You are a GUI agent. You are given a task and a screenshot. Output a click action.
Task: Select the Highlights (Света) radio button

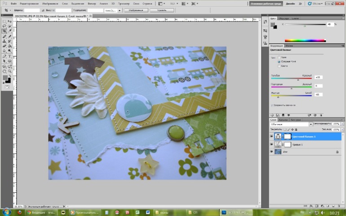(279, 66)
